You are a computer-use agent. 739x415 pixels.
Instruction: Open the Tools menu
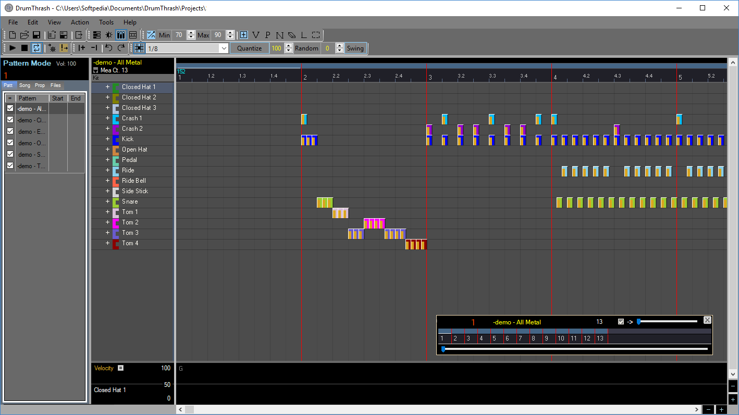106,22
